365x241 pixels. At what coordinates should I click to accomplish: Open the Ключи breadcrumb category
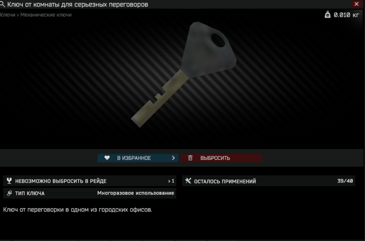(x=7, y=15)
